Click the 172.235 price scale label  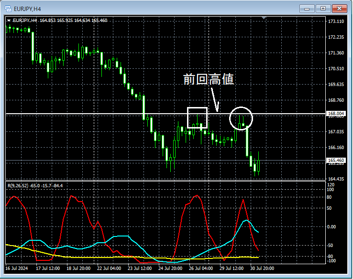pos(336,37)
